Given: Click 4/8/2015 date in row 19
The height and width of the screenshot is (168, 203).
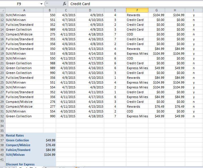Looking at the screenshot, I should click(x=66, y=54).
